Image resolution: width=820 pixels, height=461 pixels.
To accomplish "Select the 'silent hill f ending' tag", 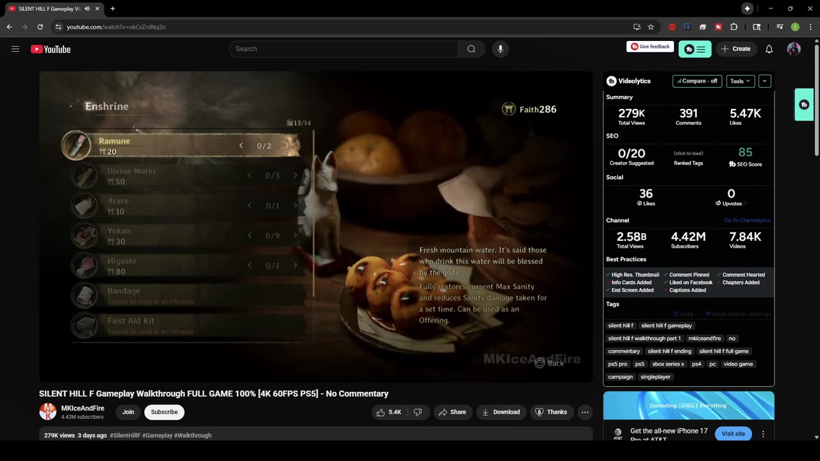I will (x=669, y=352).
